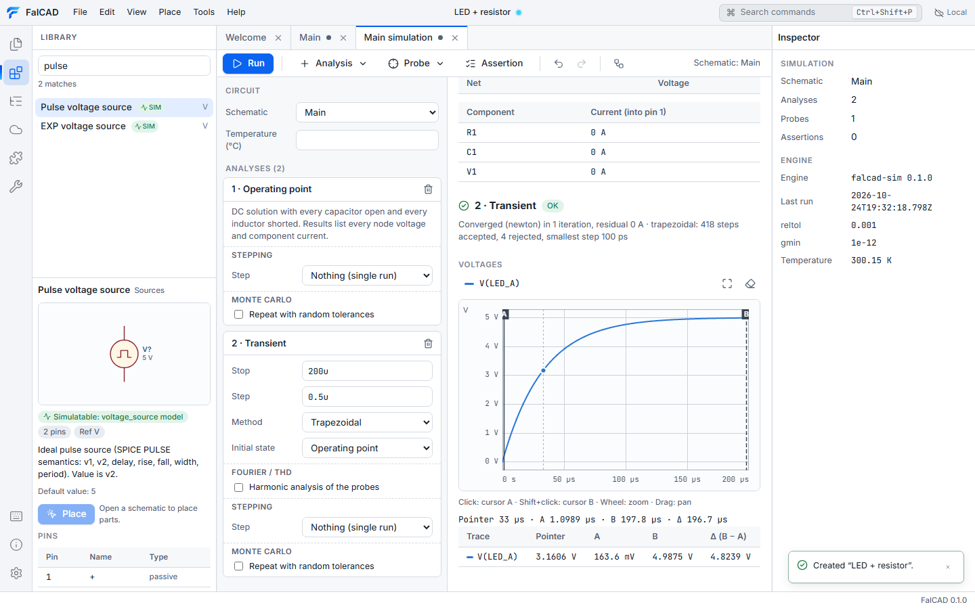Select EXP voltage source in library

click(x=124, y=127)
